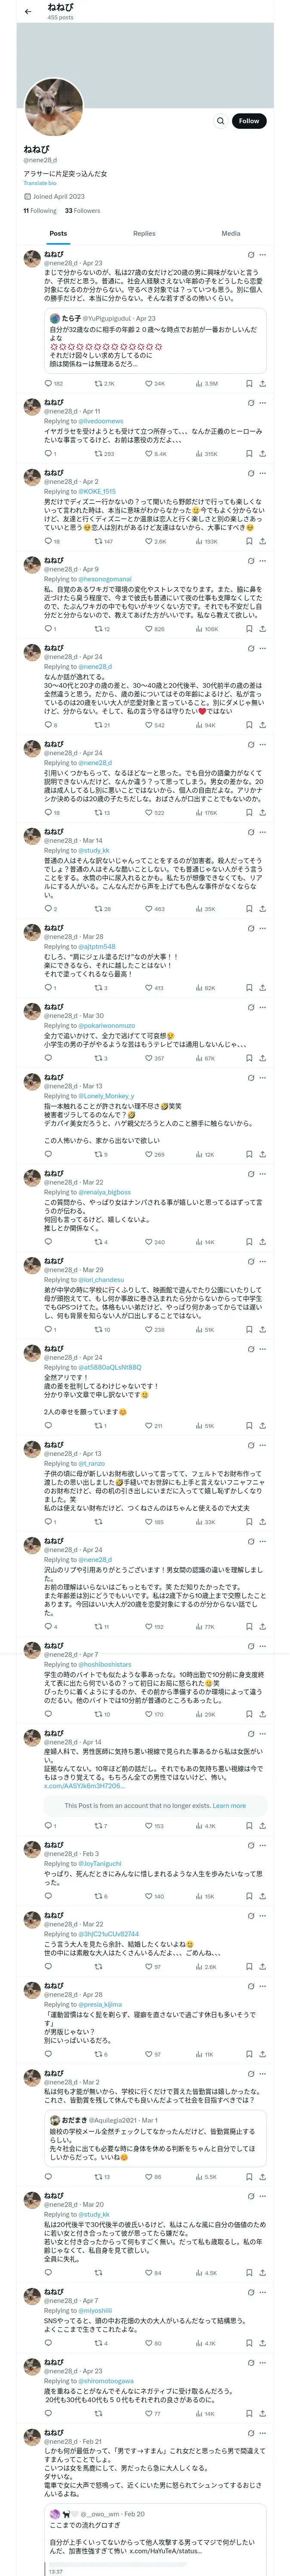This screenshot has width=290, height=2576.
Task: Repost the reply to @livedoornews
Action: (x=98, y=454)
